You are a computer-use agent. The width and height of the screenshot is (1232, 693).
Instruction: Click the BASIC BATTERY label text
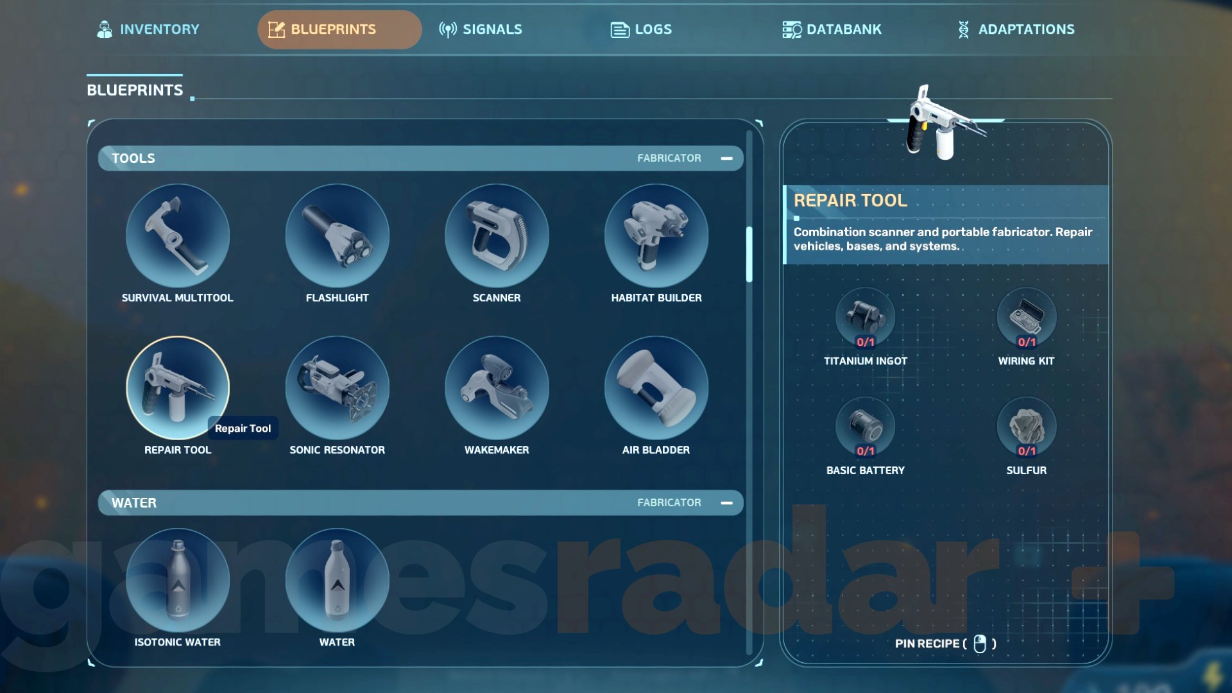click(866, 471)
